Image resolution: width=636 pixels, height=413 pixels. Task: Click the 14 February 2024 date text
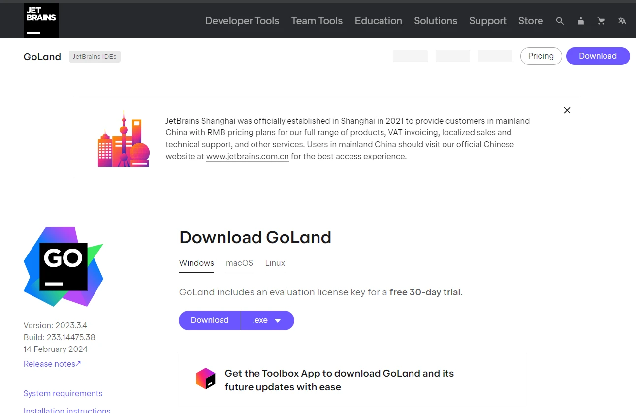(56, 349)
